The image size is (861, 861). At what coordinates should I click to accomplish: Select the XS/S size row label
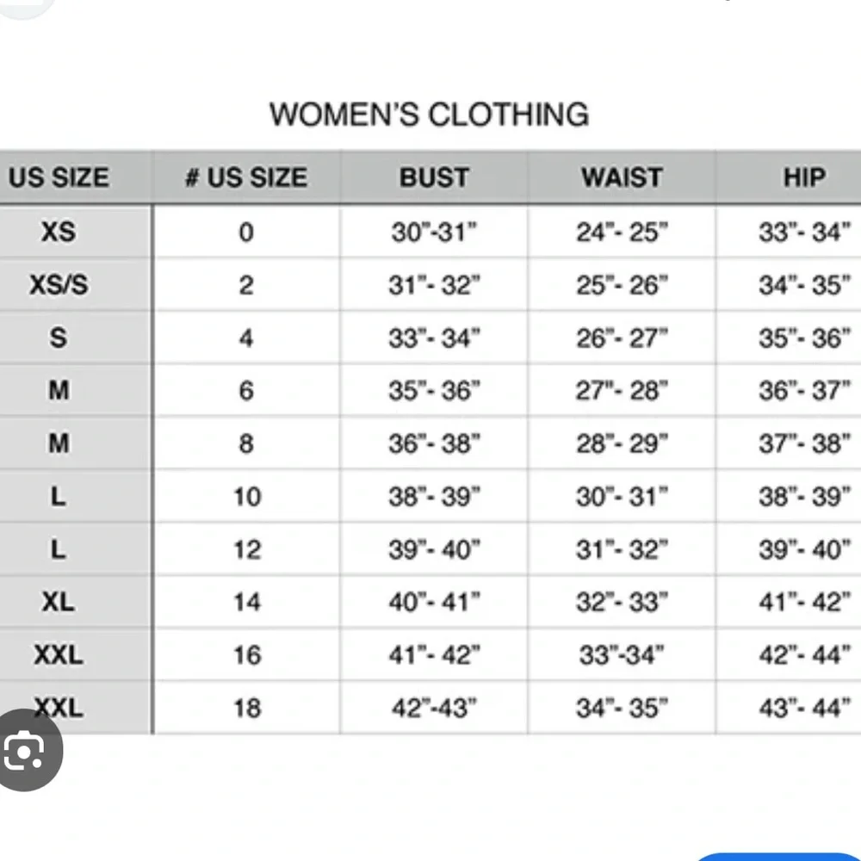pos(58,285)
